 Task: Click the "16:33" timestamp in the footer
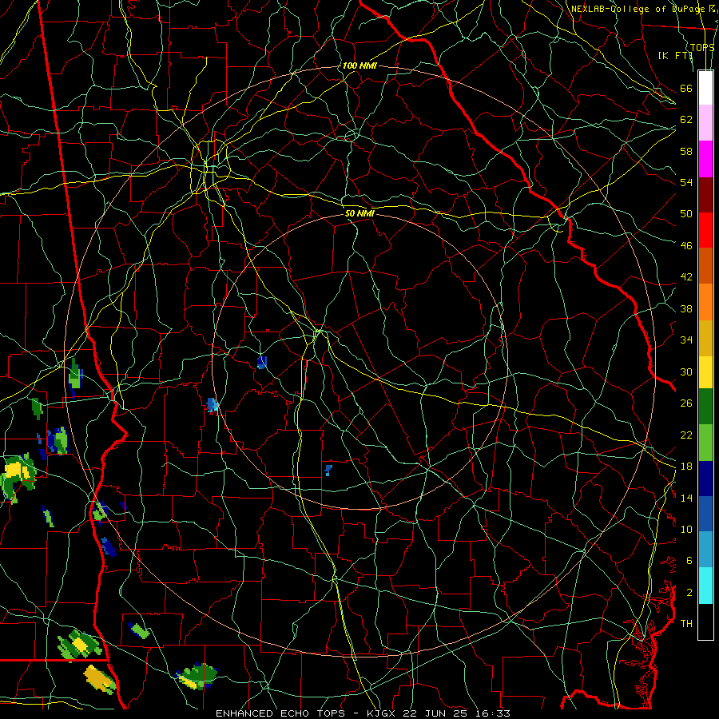point(493,713)
